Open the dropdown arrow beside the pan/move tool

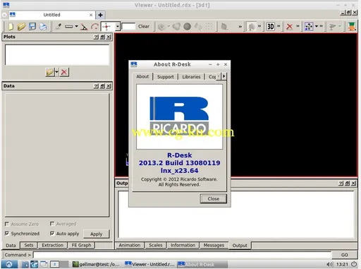pyautogui.click(x=317, y=26)
